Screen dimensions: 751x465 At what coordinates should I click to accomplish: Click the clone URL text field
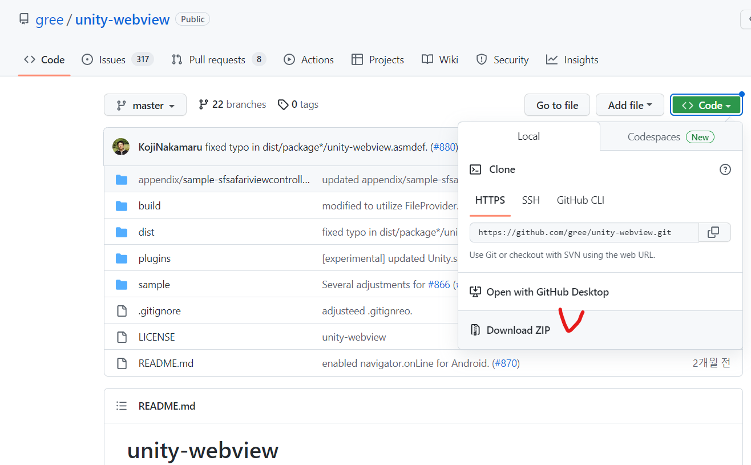(x=583, y=233)
